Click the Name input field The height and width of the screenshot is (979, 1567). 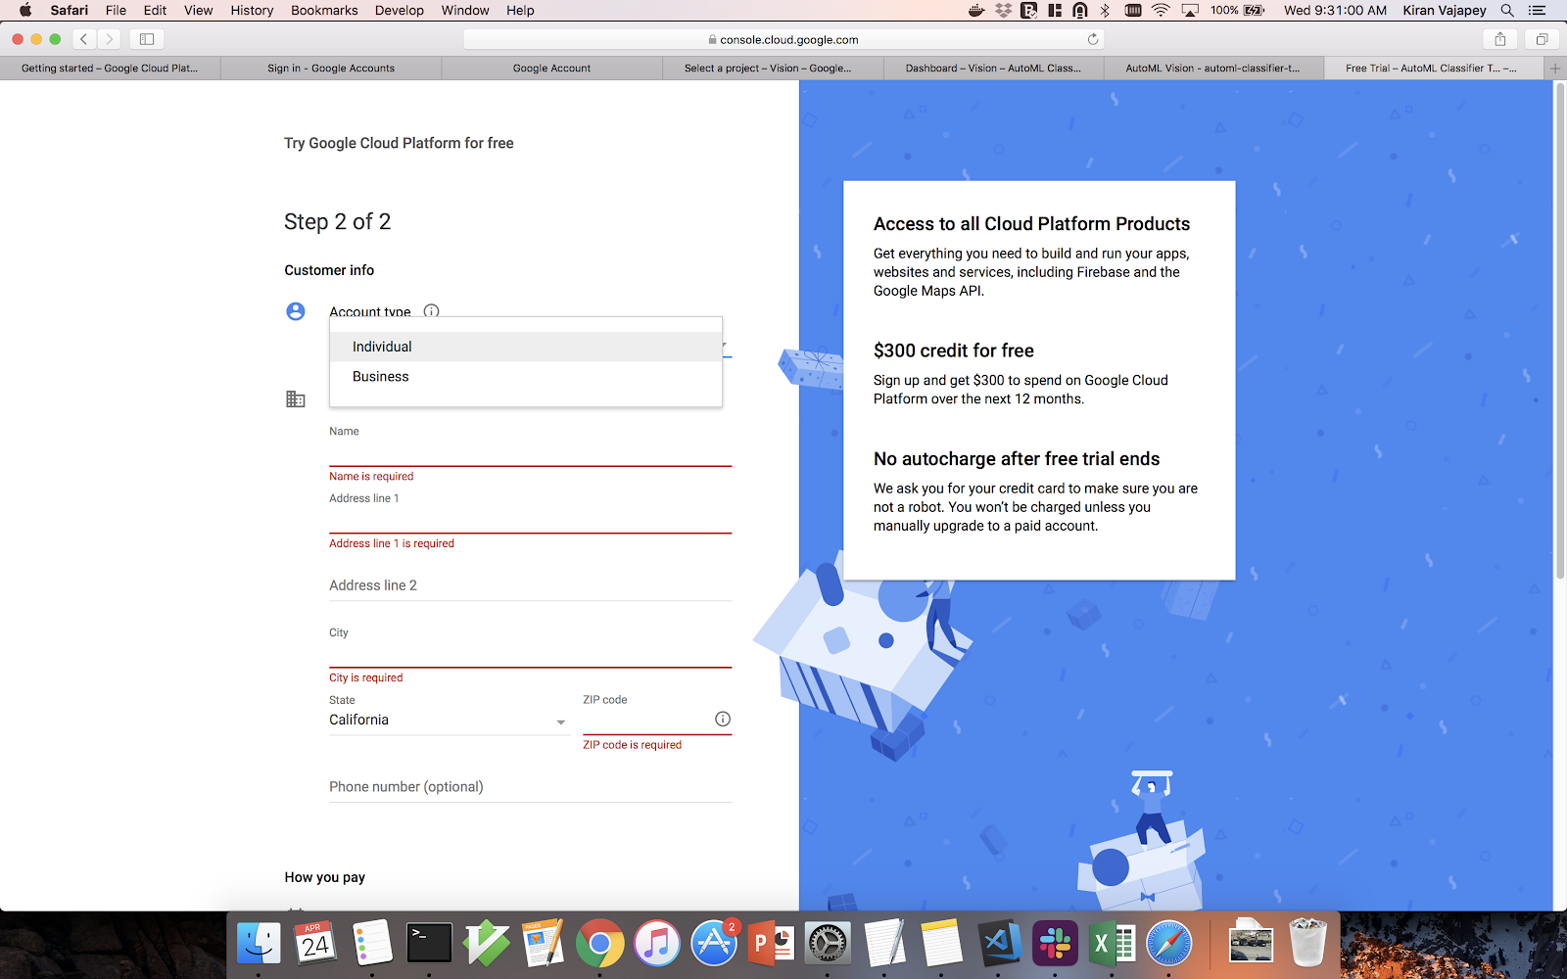pyautogui.click(x=530, y=452)
